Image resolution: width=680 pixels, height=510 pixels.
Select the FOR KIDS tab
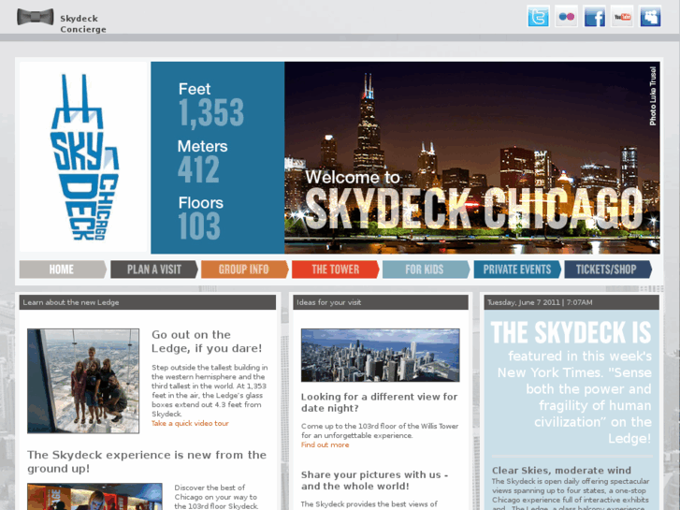point(427,270)
